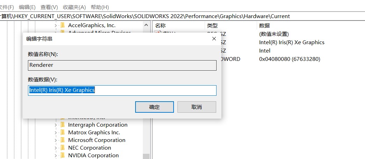Expand the Intergraph Corporation key
The height and width of the screenshot is (159, 365).
tap(56, 125)
